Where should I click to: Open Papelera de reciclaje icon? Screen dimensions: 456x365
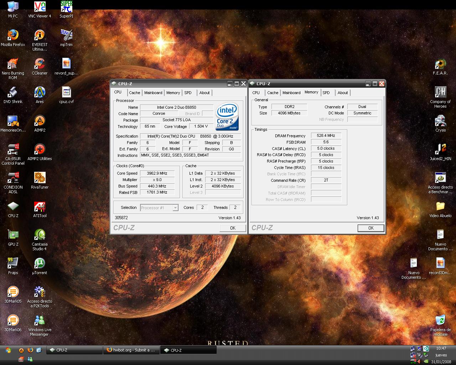(x=440, y=325)
